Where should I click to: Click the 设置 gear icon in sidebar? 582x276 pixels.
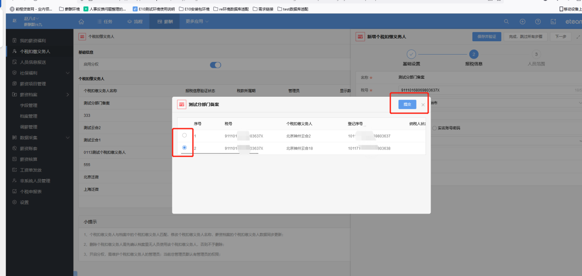tap(15, 202)
